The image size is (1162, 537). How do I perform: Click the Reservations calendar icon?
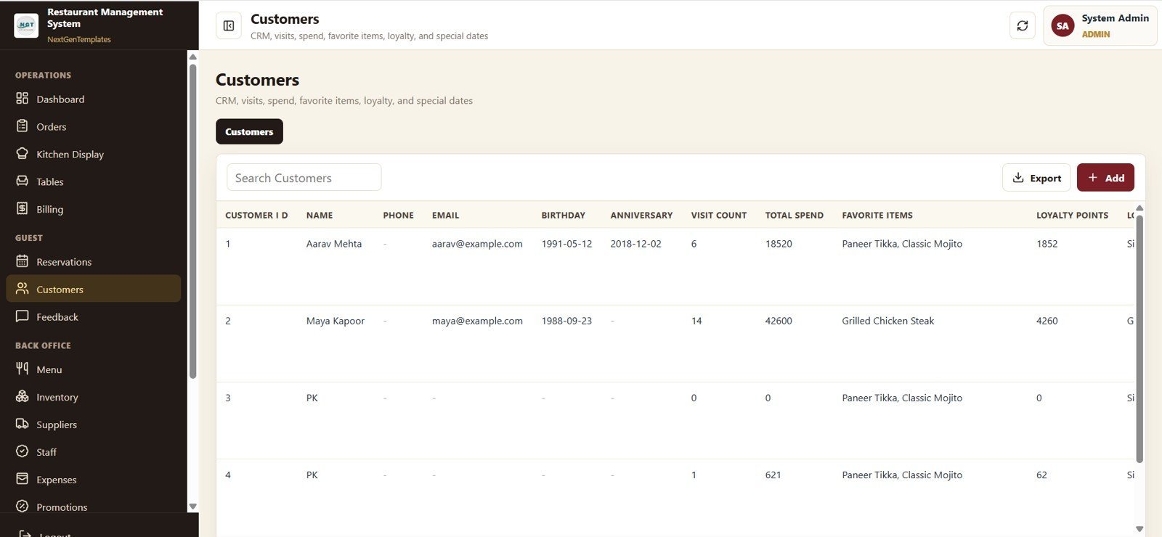pyautogui.click(x=23, y=261)
